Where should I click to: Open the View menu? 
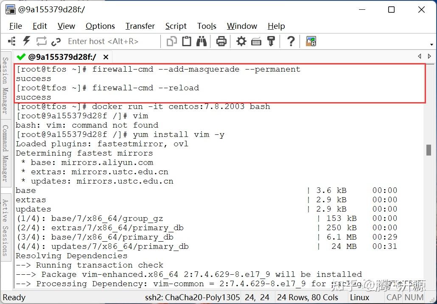pyautogui.click(x=66, y=26)
